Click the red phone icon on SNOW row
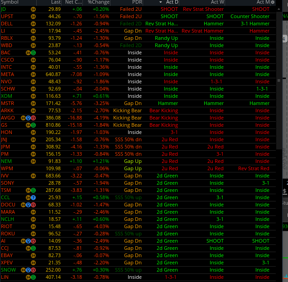Image resolution: width=288 pixels, height=282 pixels. pos(33,270)
